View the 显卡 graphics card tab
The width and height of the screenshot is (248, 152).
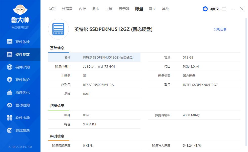click(x=95, y=9)
